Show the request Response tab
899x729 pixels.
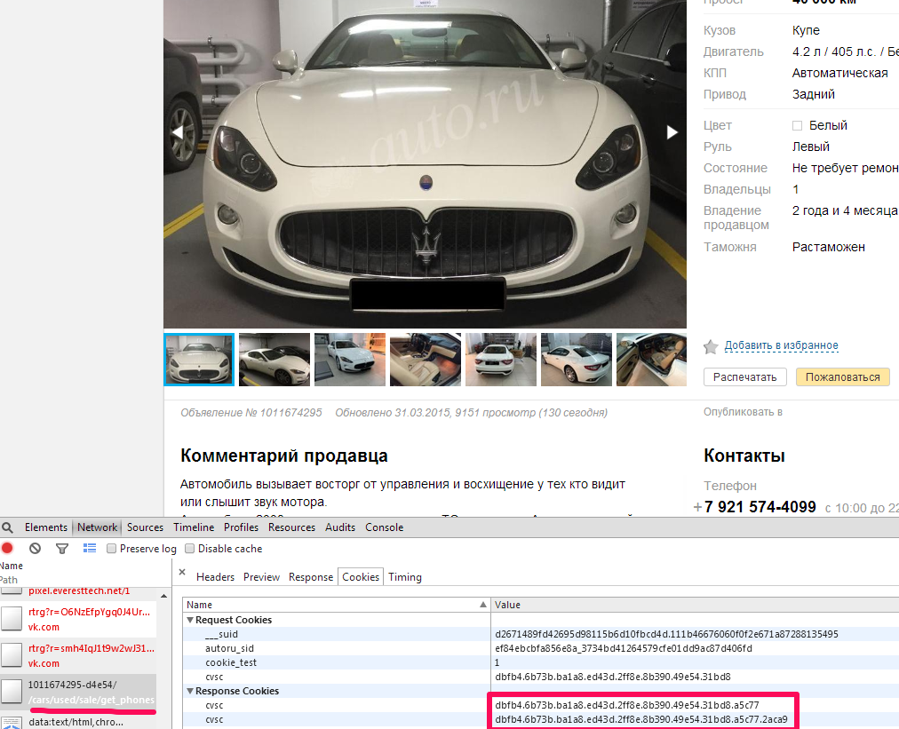pos(311,577)
